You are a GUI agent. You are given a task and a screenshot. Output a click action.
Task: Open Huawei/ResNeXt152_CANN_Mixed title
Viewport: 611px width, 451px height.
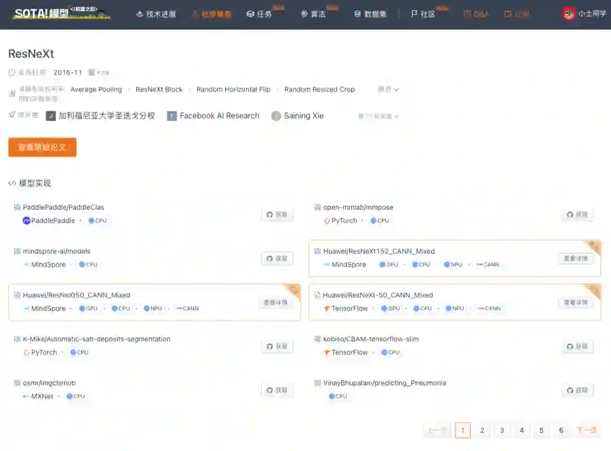pyautogui.click(x=378, y=251)
